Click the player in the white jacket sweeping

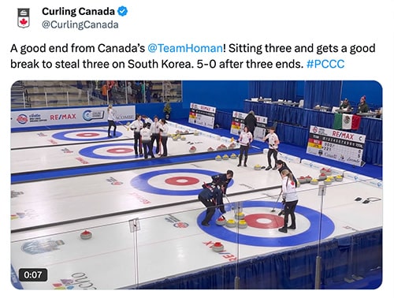pos(288,201)
